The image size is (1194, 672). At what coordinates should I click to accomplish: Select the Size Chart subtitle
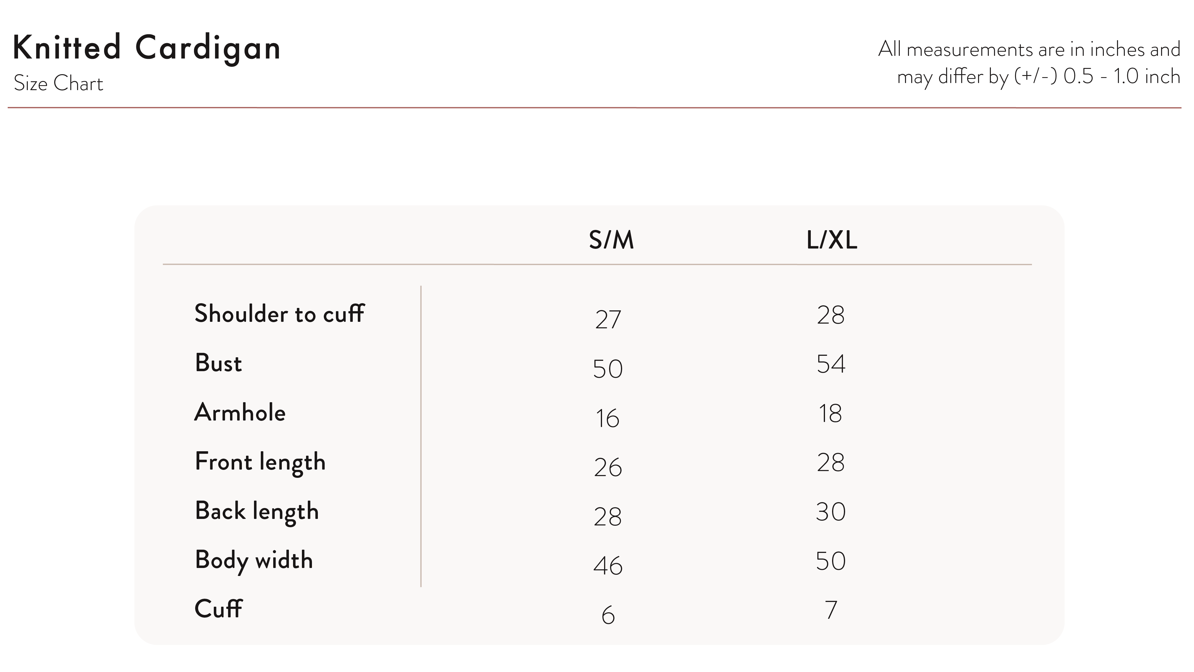coord(59,83)
